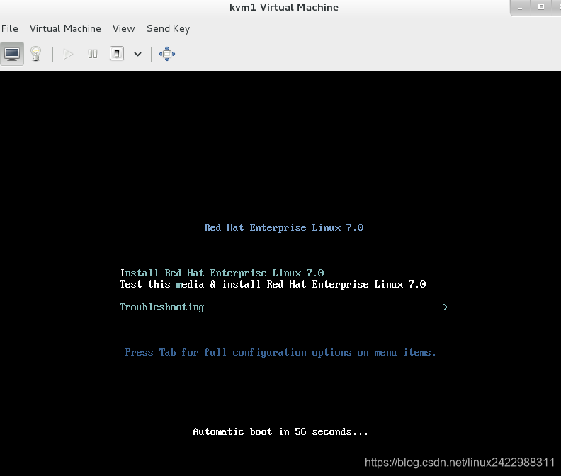The image size is (561, 476).
Task: Click the Red Hat Enterprise Linux 7.0 title
Action: 284,228
